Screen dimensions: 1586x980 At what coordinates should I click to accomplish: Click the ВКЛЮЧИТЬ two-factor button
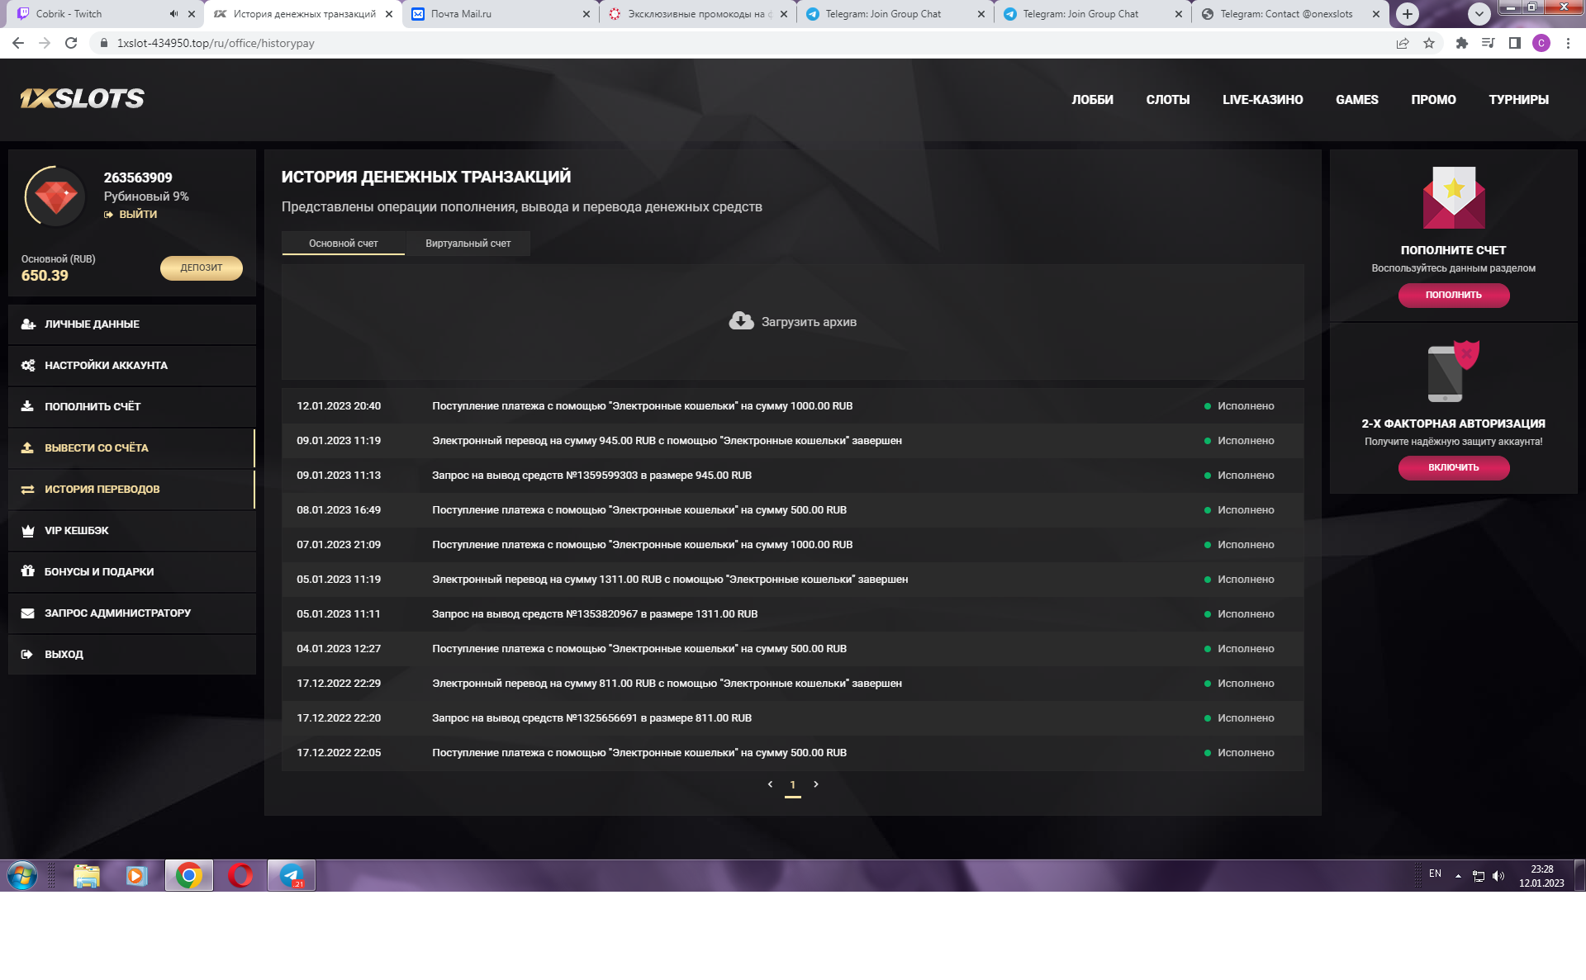(1453, 467)
